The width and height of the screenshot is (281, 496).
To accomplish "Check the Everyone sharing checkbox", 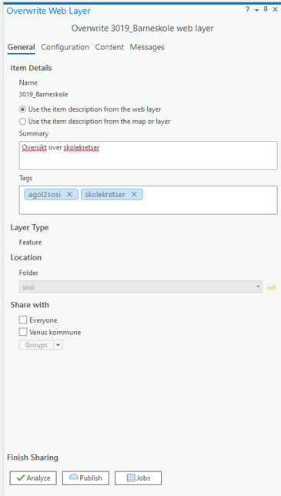I will 23,320.
